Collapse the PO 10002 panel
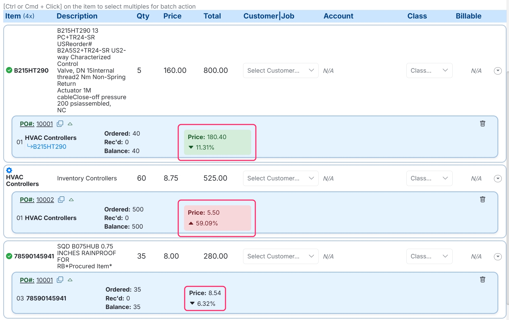This screenshot has width=509, height=320. coord(71,200)
